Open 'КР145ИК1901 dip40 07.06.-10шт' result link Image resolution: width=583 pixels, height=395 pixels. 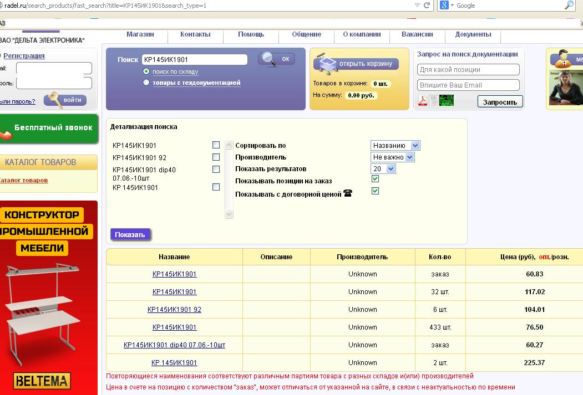(x=174, y=345)
